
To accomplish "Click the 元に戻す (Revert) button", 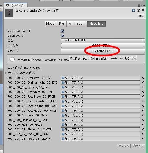I will point(124,146).
